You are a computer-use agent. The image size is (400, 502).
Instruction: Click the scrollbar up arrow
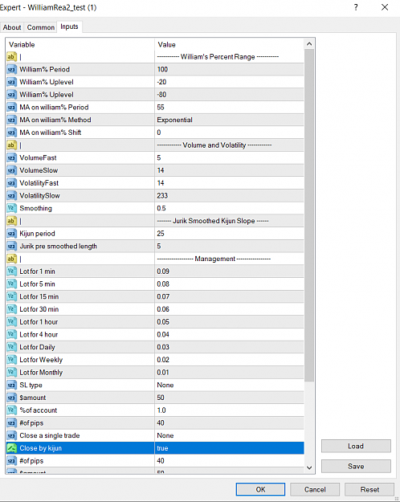coord(309,44)
